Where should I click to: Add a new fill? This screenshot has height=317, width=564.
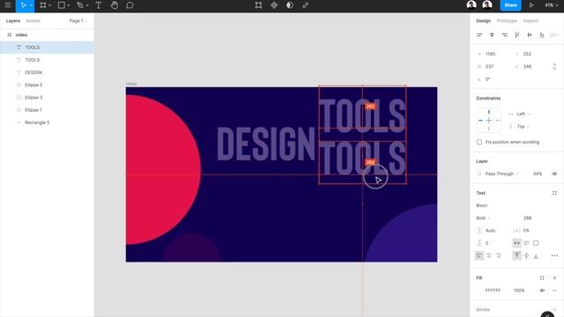point(554,278)
